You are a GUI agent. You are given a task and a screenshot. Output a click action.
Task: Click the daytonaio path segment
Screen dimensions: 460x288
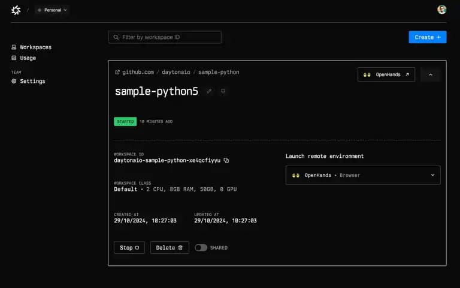click(x=176, y=72)
